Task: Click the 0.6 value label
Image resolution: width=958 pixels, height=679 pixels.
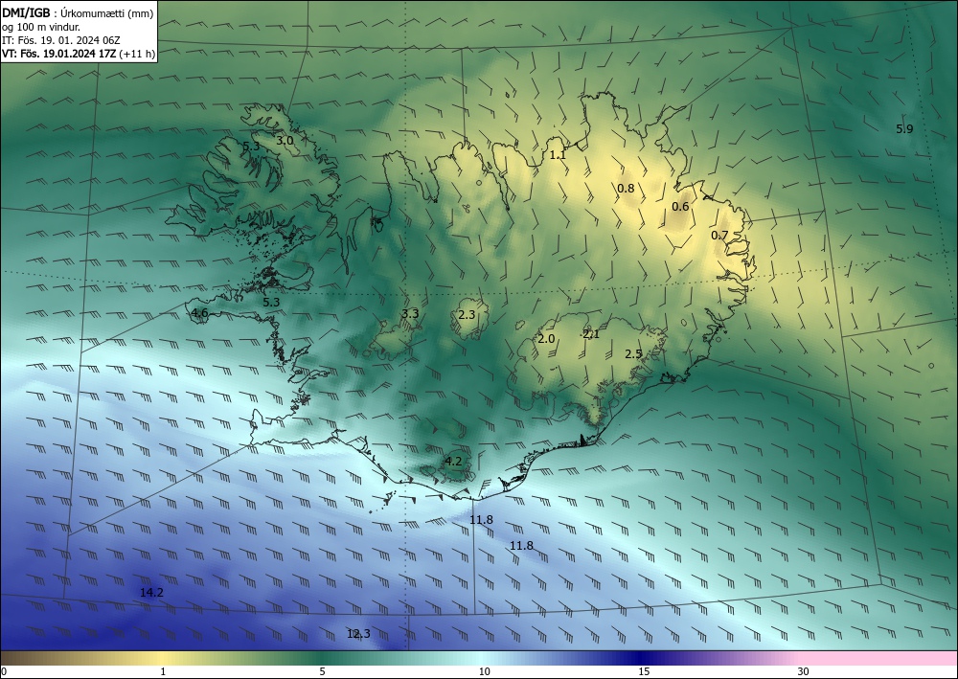Action: [x=680, y=207]
